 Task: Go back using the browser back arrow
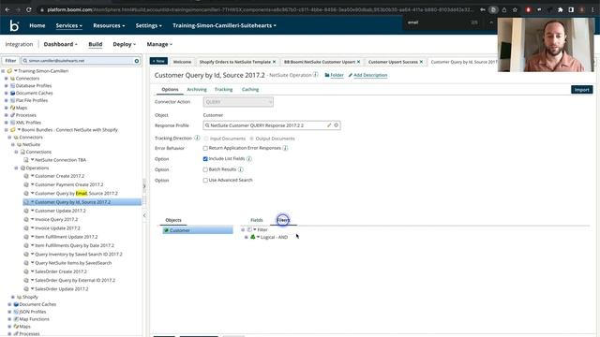click(x=7, y=9)
